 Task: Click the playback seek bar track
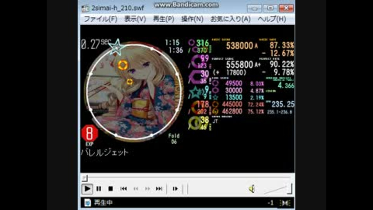187,177
